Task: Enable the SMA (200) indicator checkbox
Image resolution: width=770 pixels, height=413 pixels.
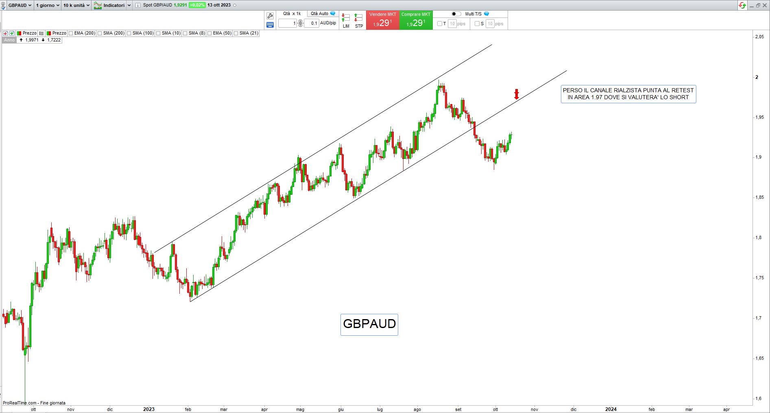Action: pos(100,33)
